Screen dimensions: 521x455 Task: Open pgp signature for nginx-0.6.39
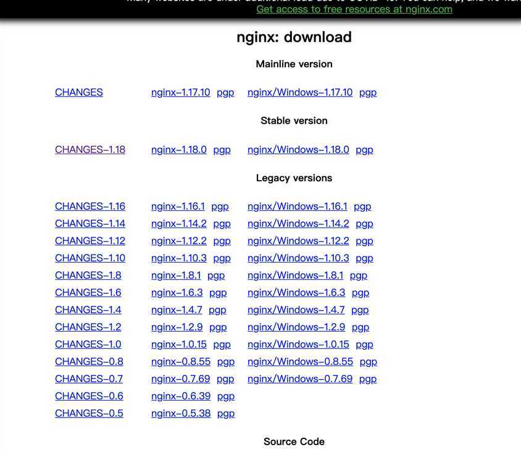(226, 397)
